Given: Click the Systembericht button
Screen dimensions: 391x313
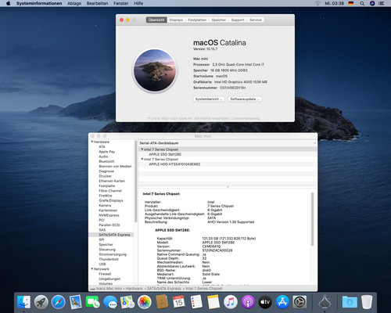Looking at the screenshot, I should [x=209, y=99].
